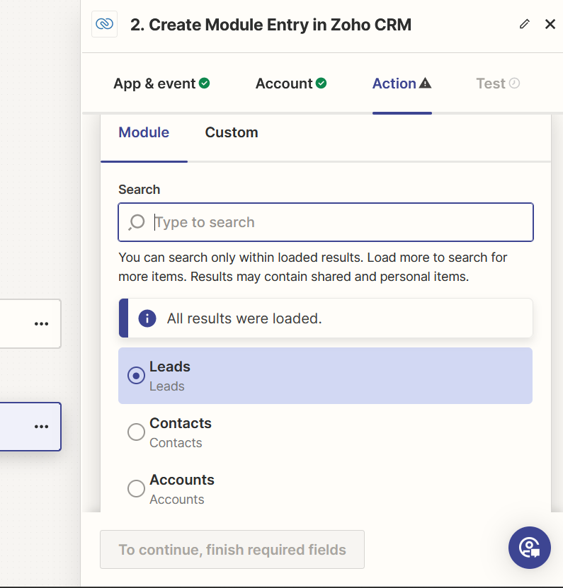Click the pencil icon to rename step
The width and height of the screenshot is (563, 588).
tap(524, 25)
